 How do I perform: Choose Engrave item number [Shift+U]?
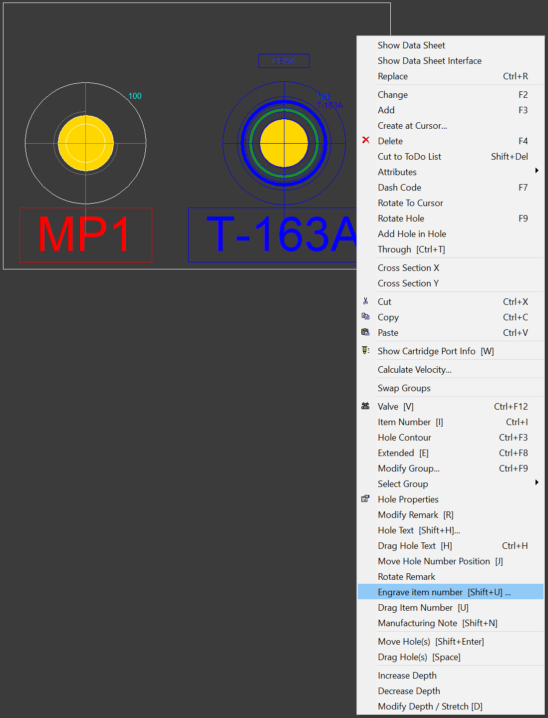pyautogui.click(x=451, y=592)
